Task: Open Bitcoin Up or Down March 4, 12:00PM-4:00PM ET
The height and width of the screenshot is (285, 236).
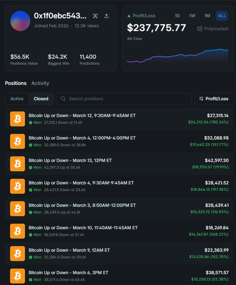Action: click(x=82, y=138)
